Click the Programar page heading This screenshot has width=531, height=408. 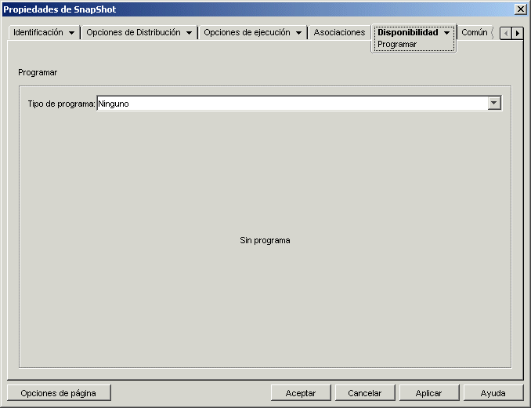(x=38, y=73)
